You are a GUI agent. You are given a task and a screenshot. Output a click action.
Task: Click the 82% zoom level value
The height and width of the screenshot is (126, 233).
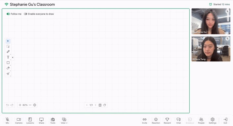(25, 105)
